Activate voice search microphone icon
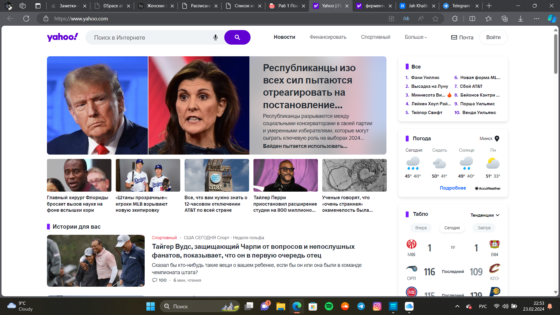The width and height of the screenshot is (560, 315). (216, 37)
